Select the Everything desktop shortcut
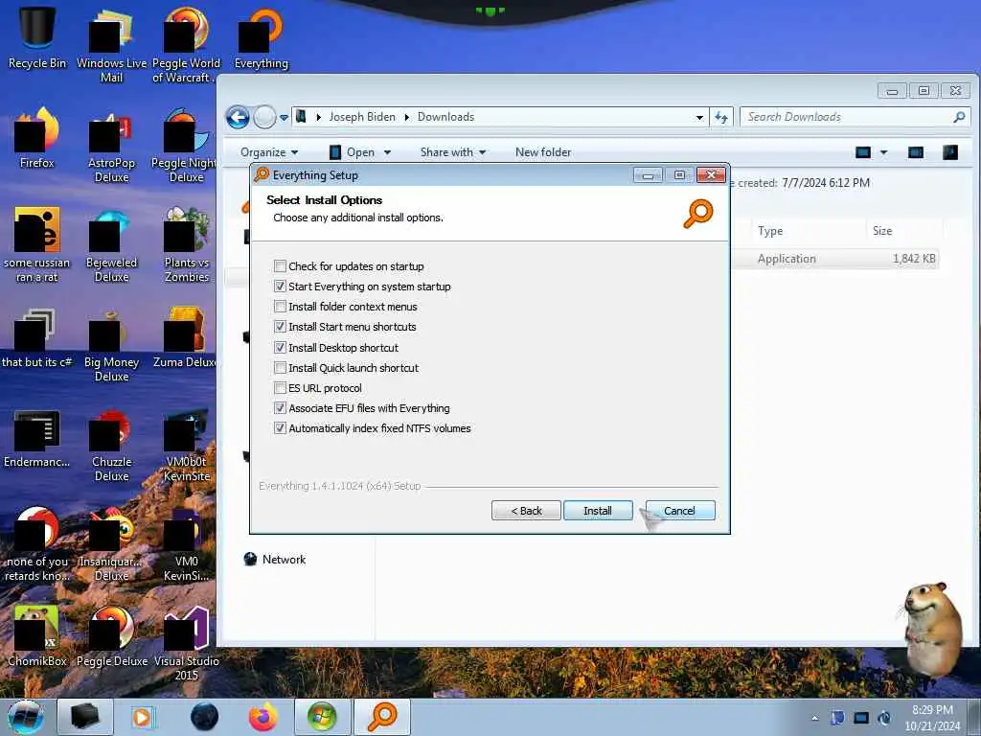Viewport: 981px width, 736px height. pos(261,38)
